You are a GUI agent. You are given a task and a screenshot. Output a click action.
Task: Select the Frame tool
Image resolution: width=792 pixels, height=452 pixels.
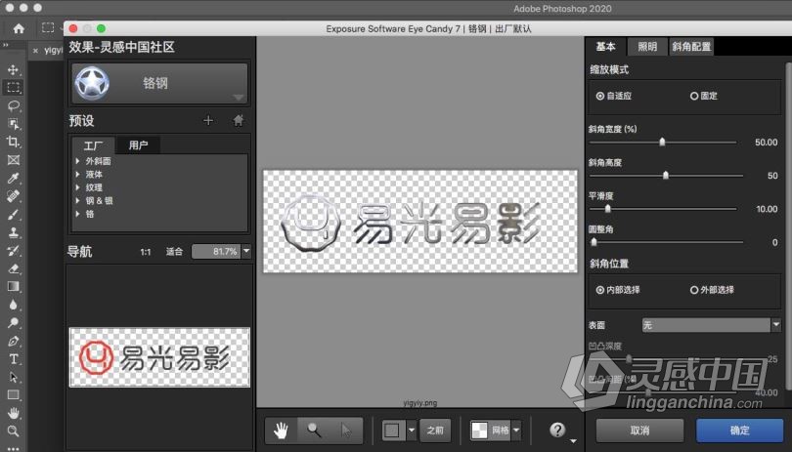click(x=13, y=160)
